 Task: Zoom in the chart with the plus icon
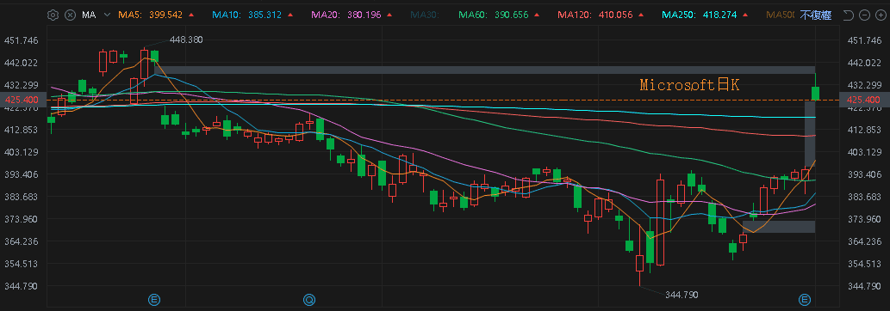(x=880, y=15)
